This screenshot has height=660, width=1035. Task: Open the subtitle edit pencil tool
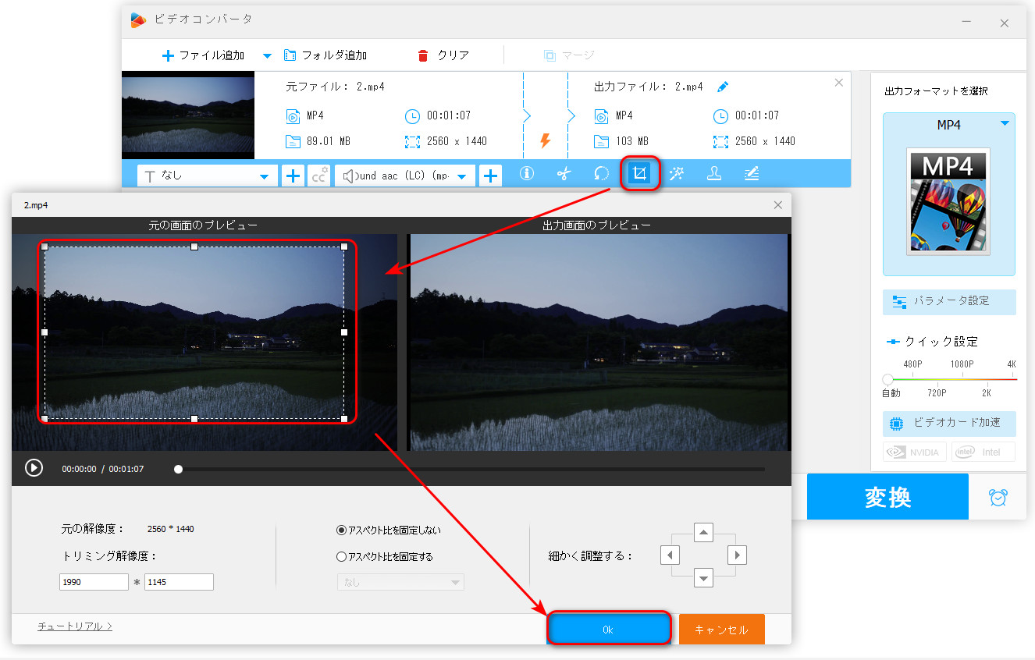[x=752, y=174]
